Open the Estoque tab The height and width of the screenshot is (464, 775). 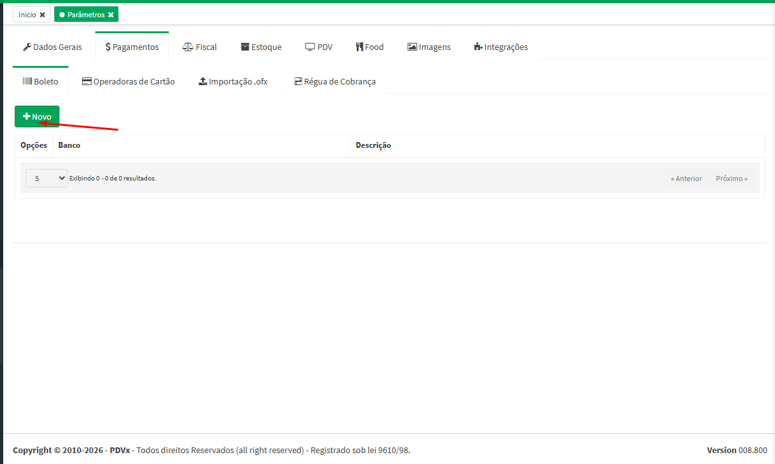pos(261,47)
